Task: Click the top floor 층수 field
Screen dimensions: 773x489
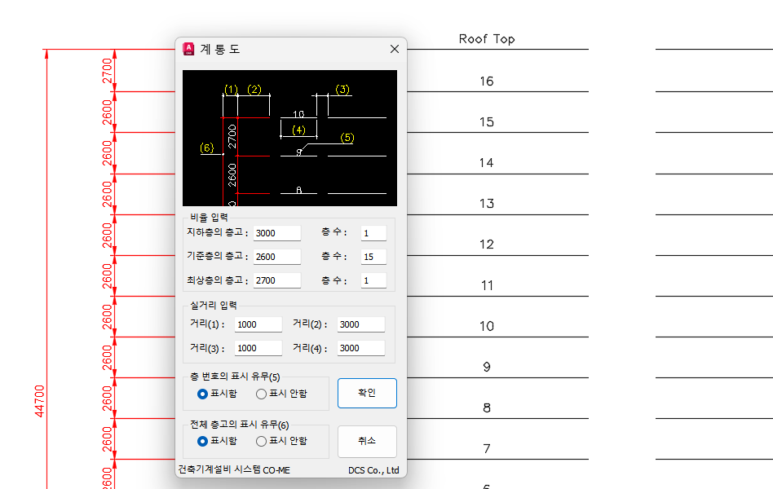Action: click(373, 280)
